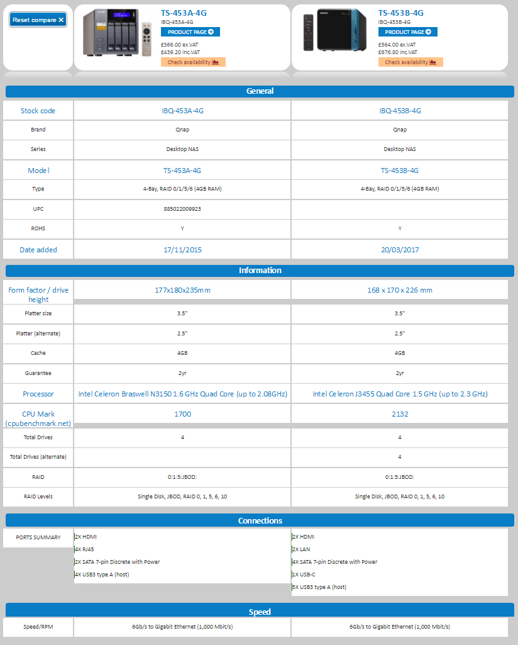Click dimensions 168 x 170 x 226 mm
Image resolution: width=518 pixels, height=645 pixels.
pos(400,290)
